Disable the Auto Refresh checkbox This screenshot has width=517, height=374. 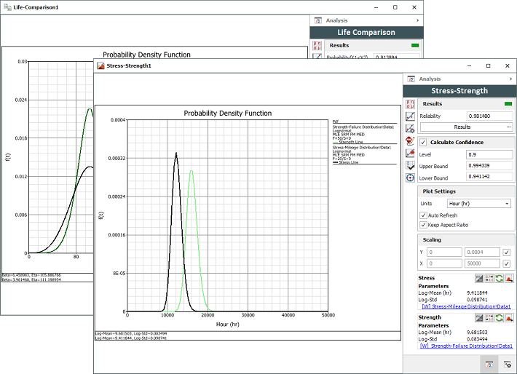coord(424,215)
